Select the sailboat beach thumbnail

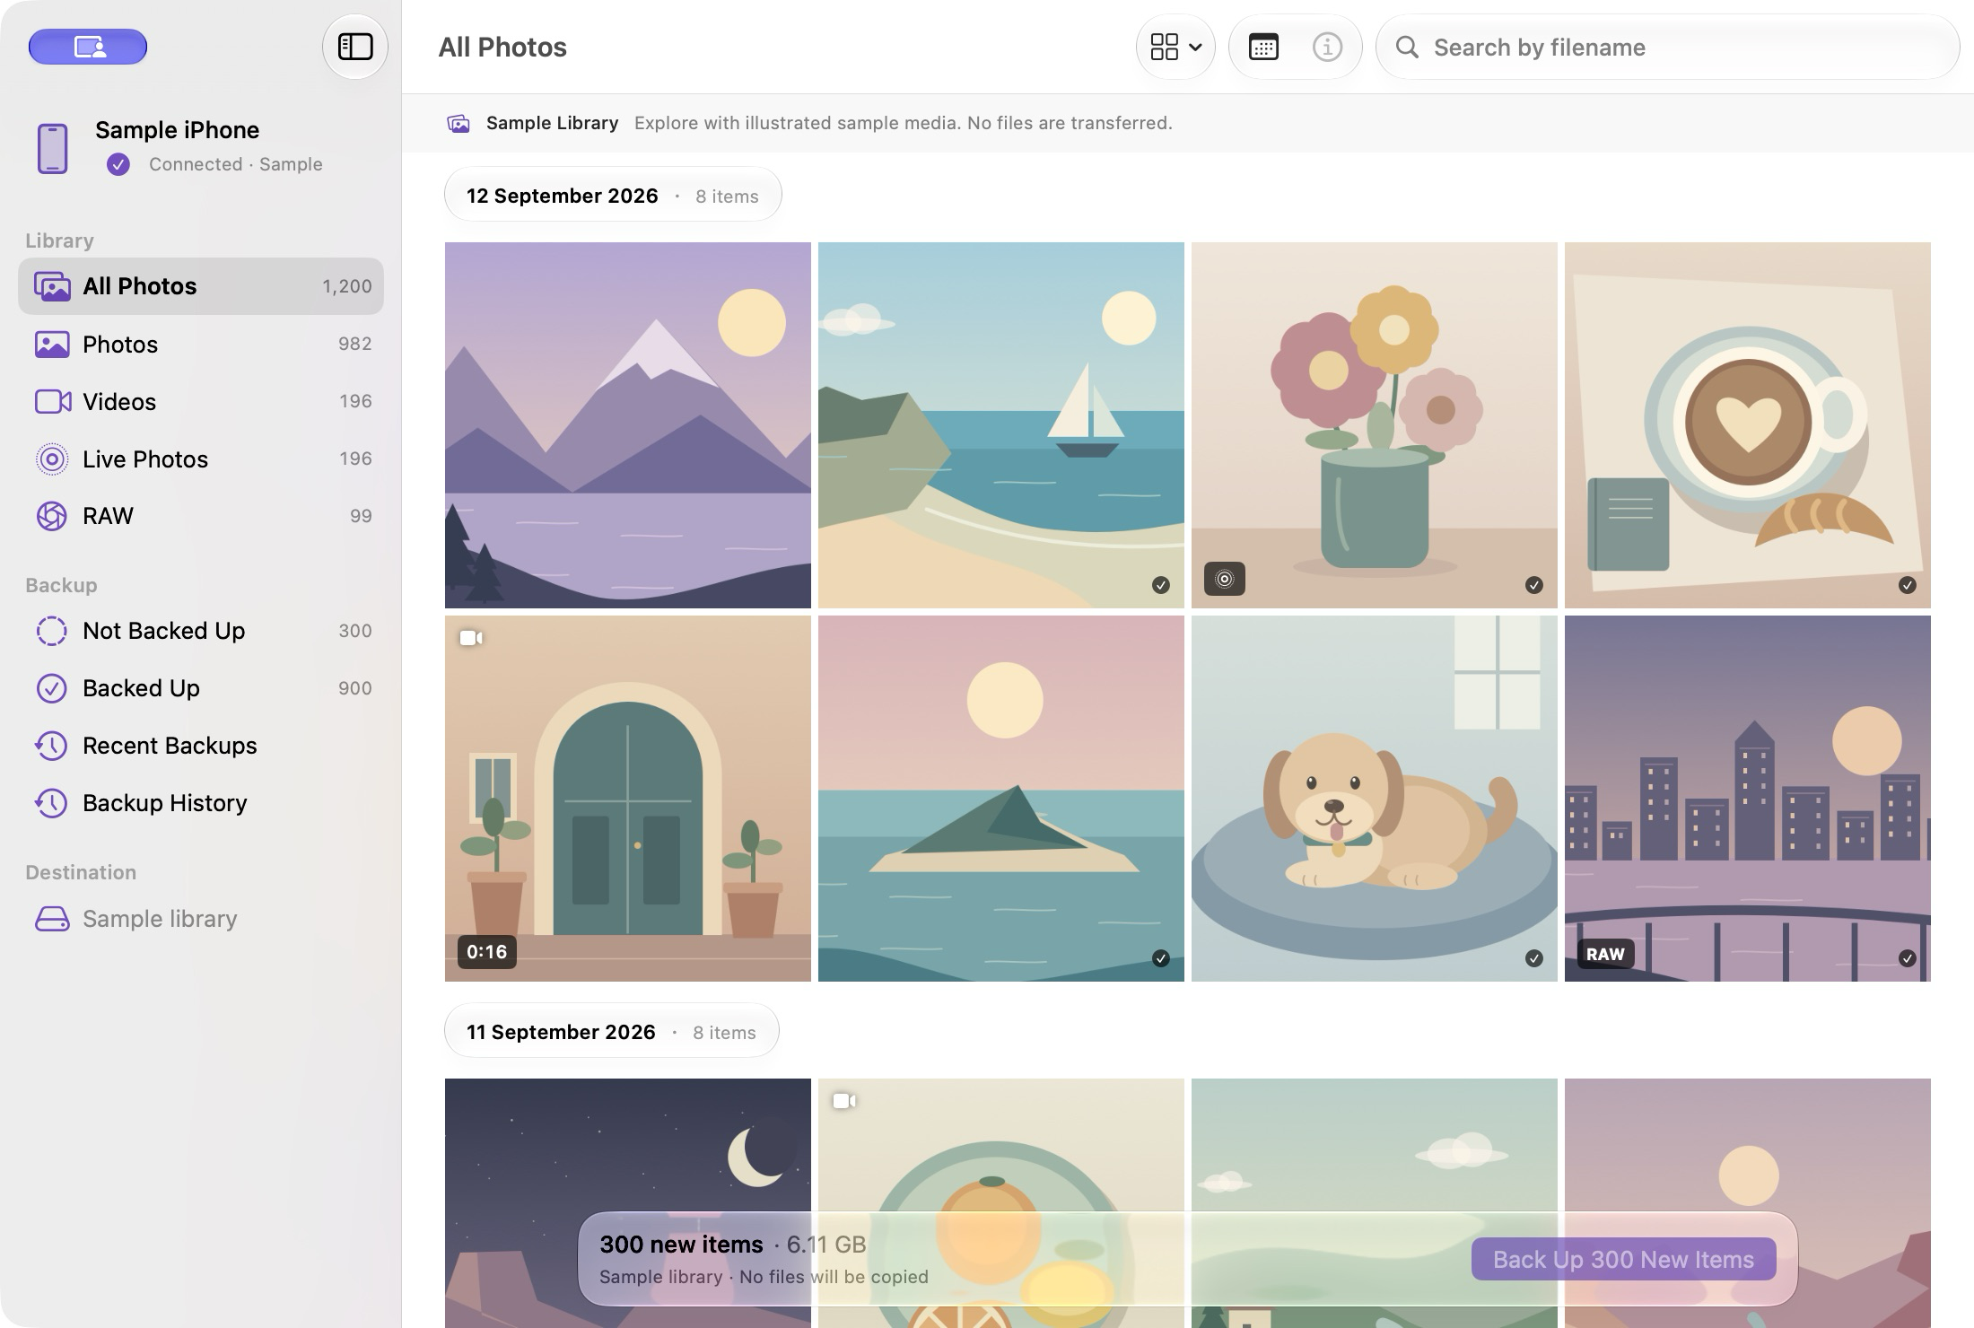[1001, 425]
